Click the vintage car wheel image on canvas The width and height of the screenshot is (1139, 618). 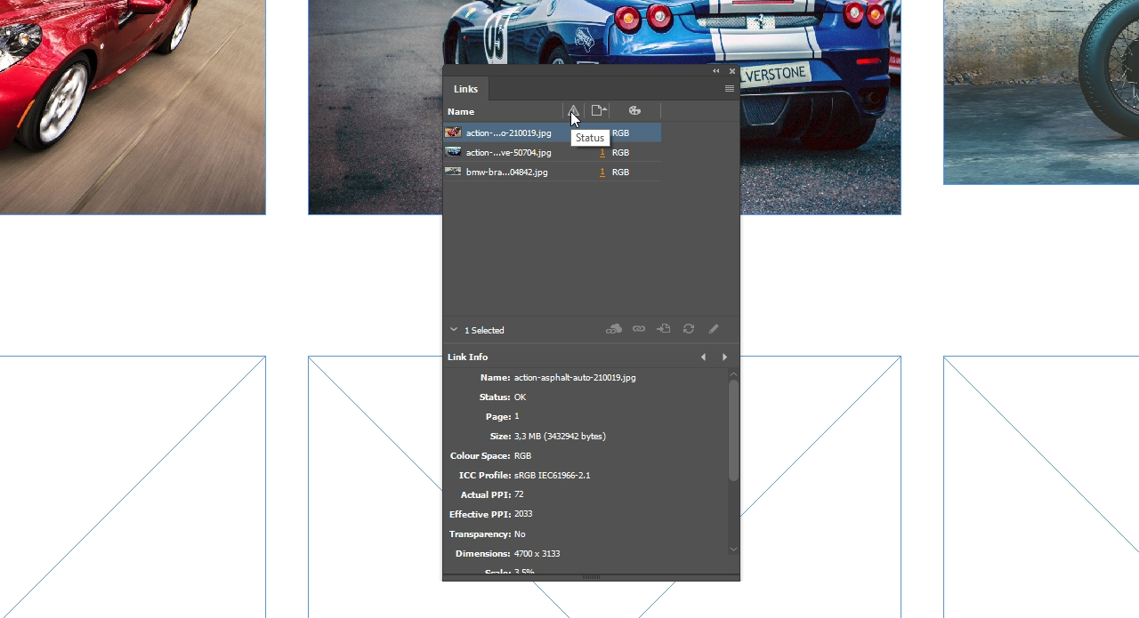[1041, 92]
